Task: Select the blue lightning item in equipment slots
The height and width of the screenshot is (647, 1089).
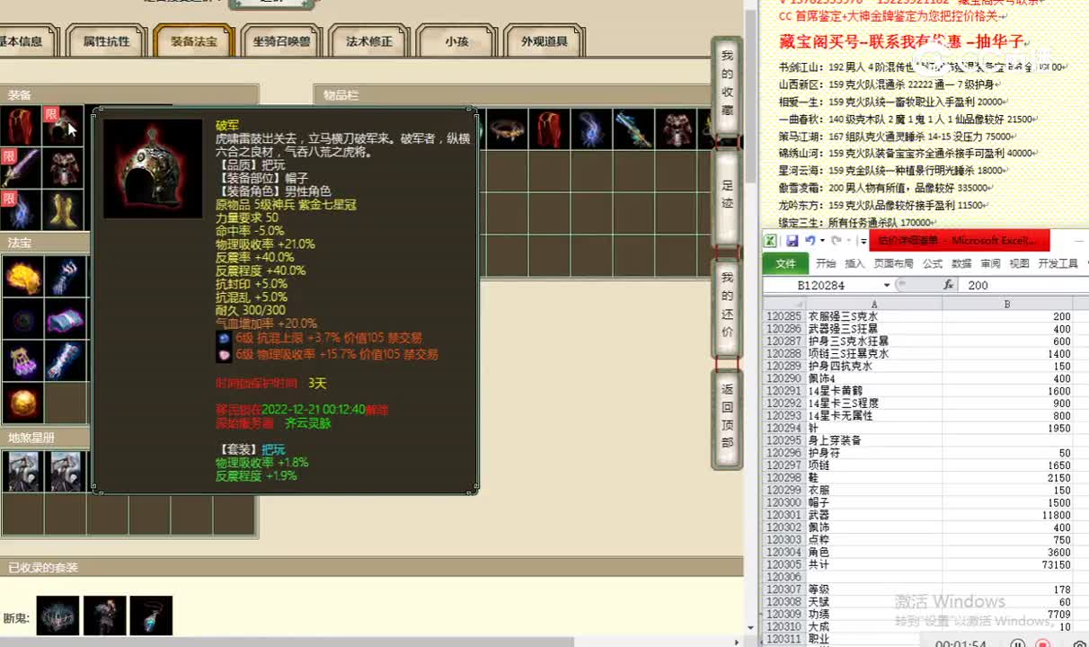Action: pyautogui.click(x=21, y=210)
